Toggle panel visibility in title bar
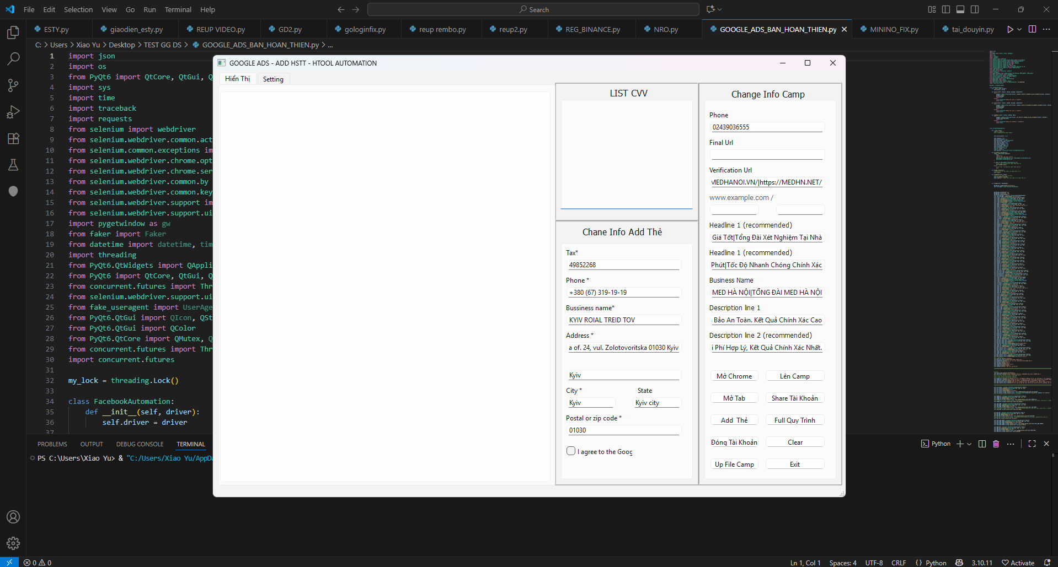 click(x=960, y=9)
